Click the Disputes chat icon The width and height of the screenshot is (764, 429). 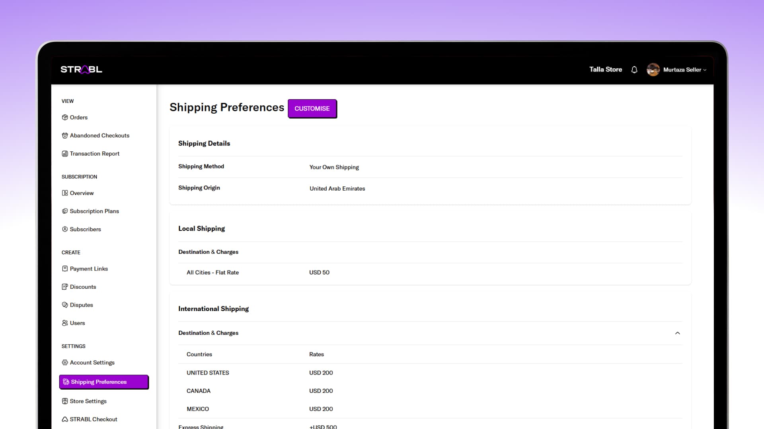tap(65, 305)
